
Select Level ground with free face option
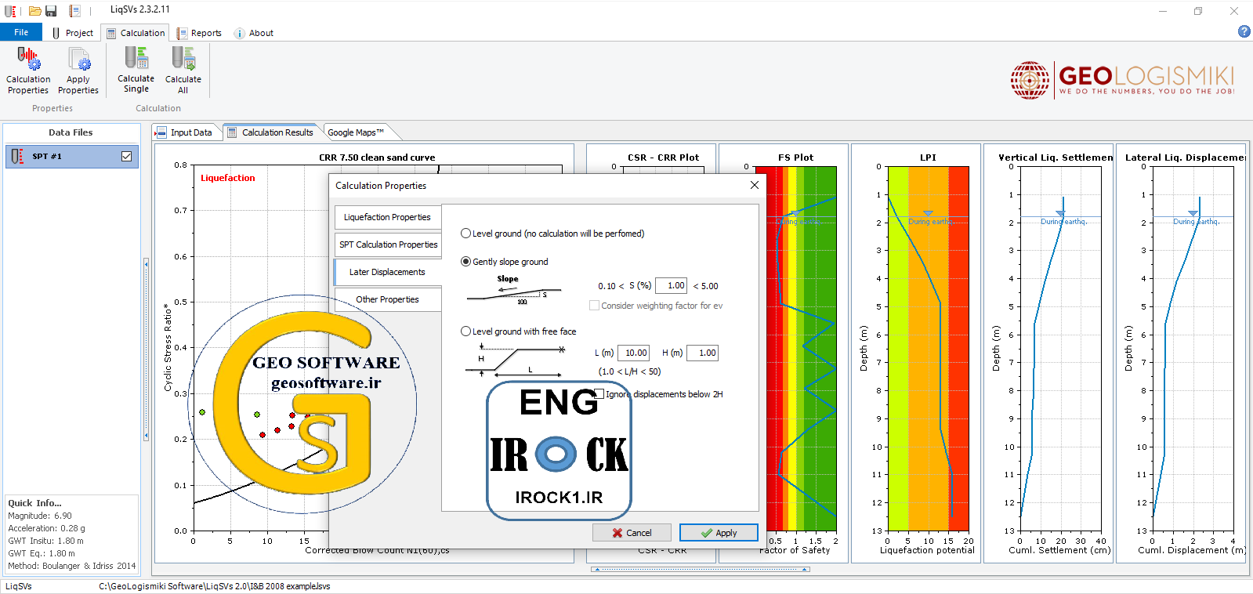pos(466,331)
